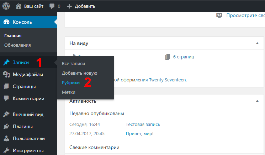Open Обновления submenu item

point(17,45)
